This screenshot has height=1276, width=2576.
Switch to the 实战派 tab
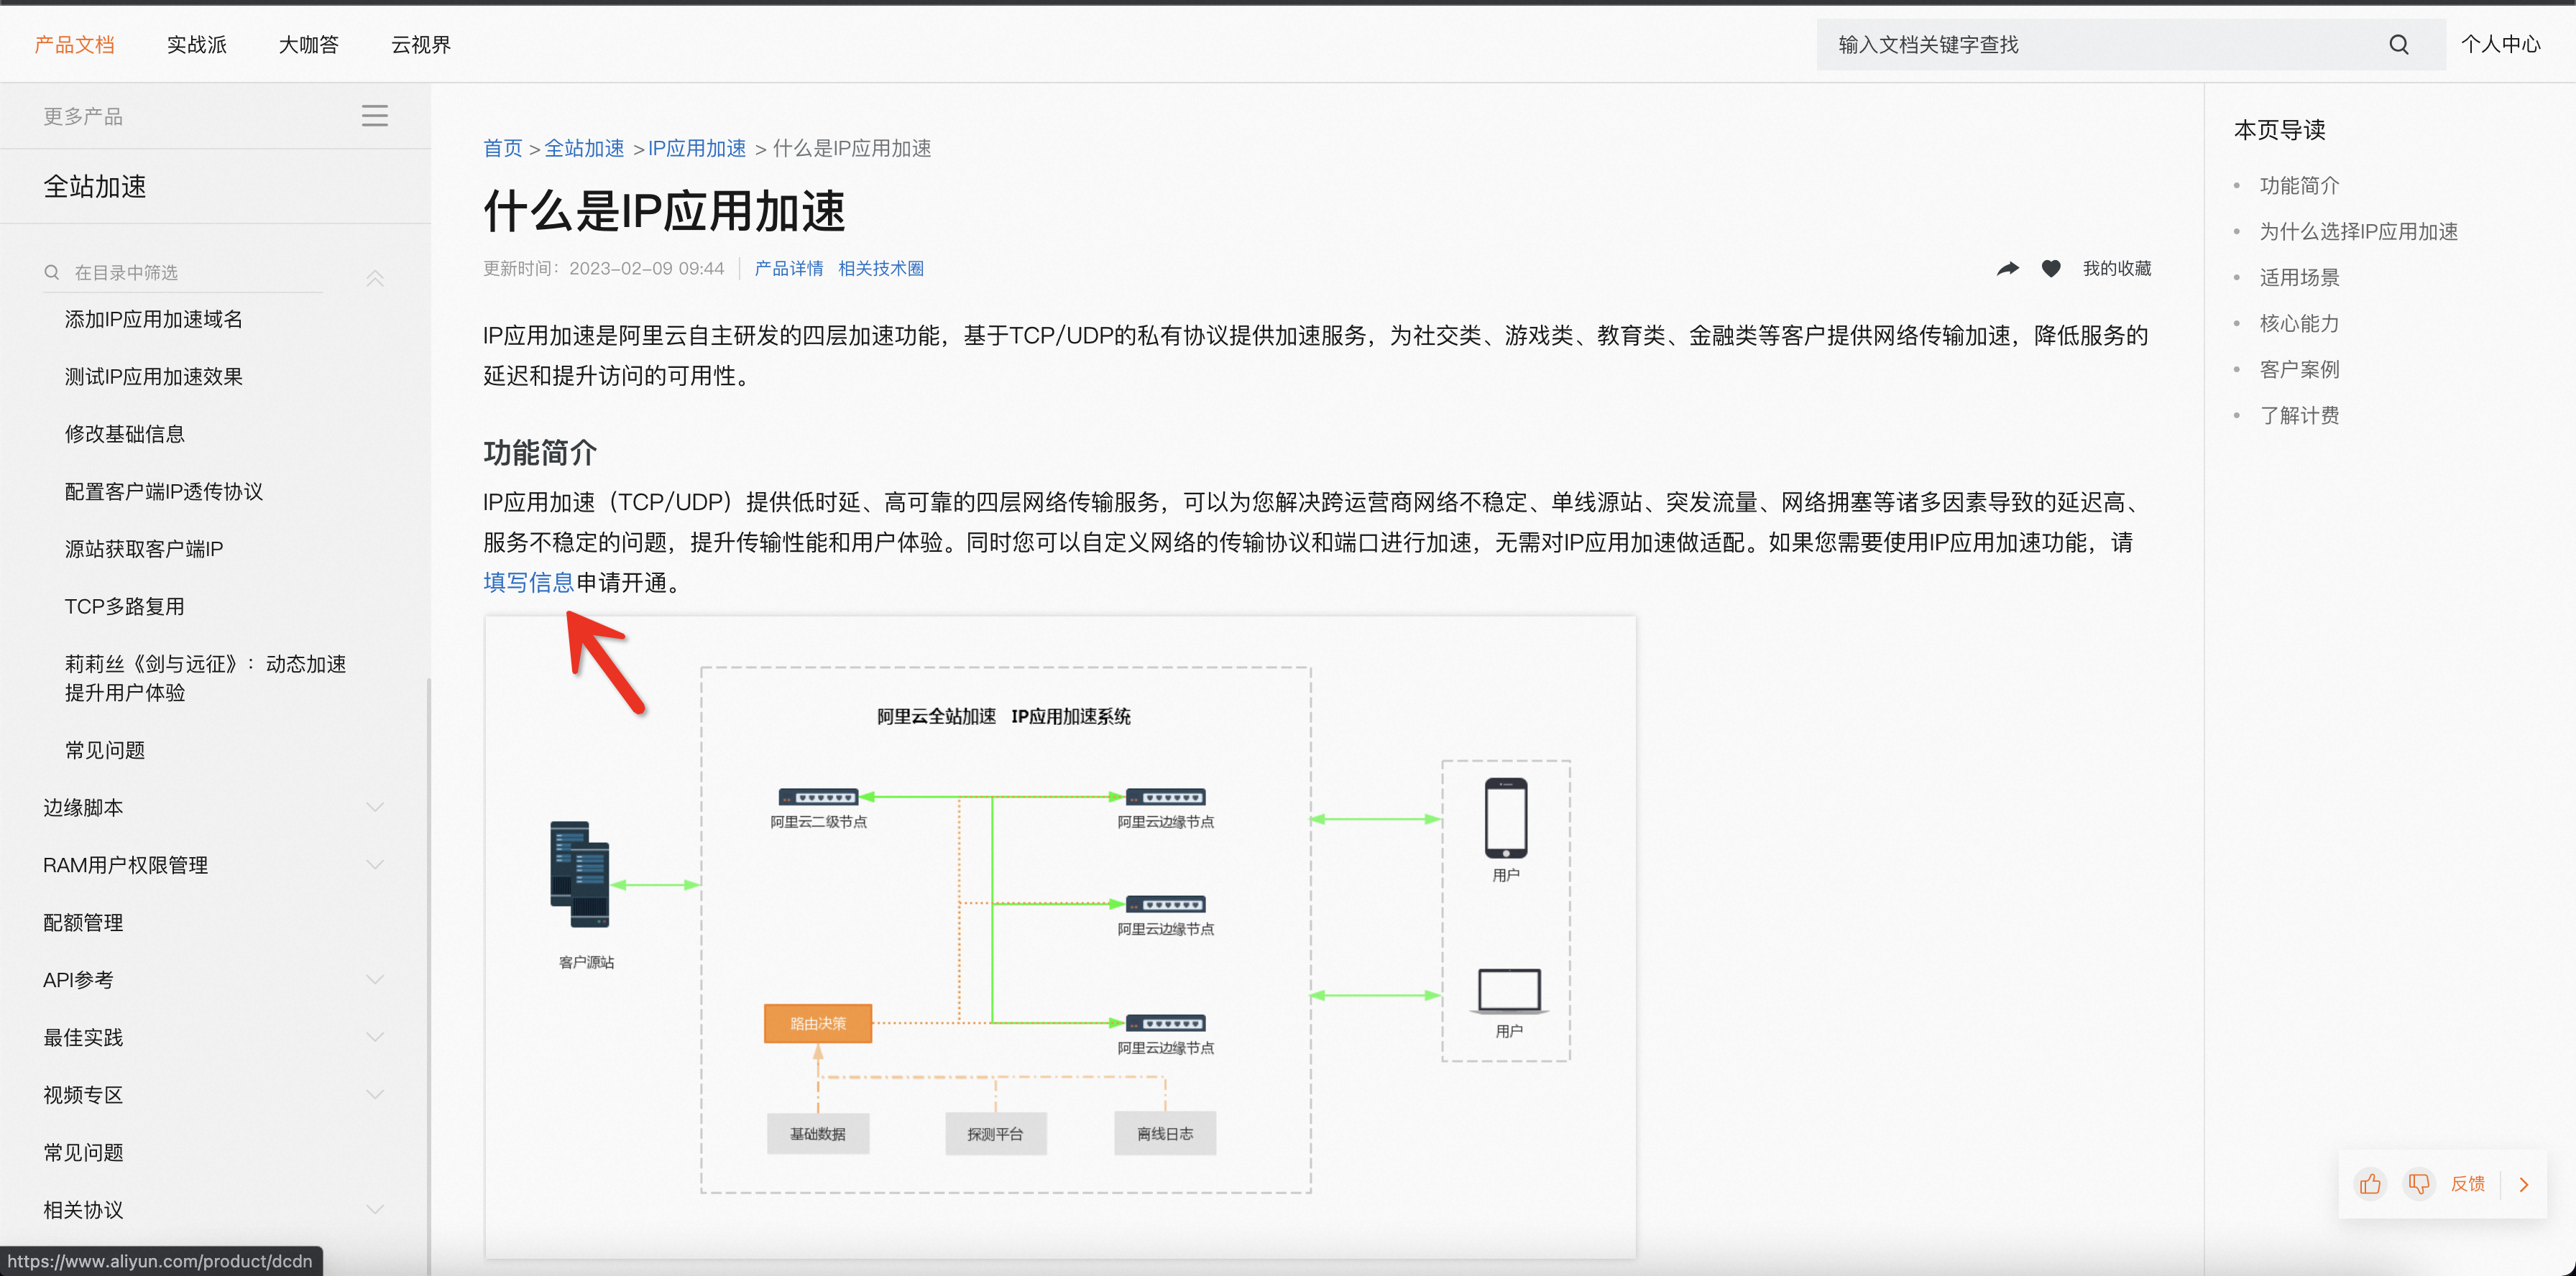pyautogui.click(x=197, y=45)
